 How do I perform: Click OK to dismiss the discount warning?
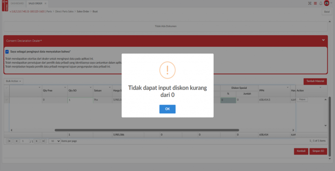pos(167,109)
